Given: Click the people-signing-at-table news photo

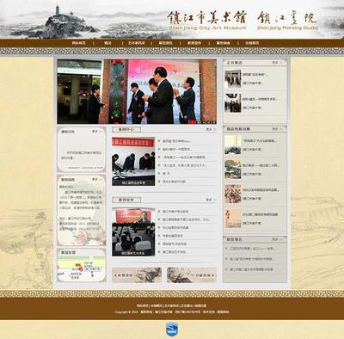Looking at the screenshot, I should pos(133,161).
